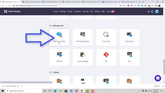The height and width of the screenshot is (93, 165).
Task: Close the downloads bar
Action: point(163,86)
